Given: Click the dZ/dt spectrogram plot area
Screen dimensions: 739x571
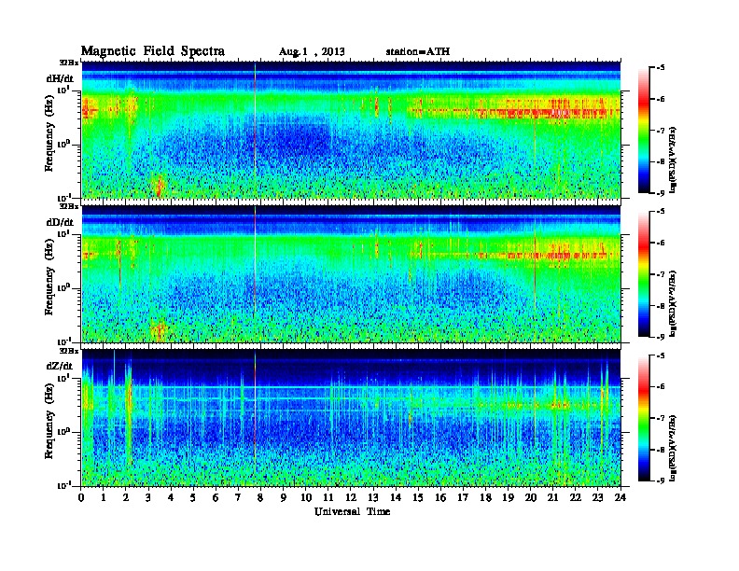Looking at the screenshot, I should [x=351, y=418].
